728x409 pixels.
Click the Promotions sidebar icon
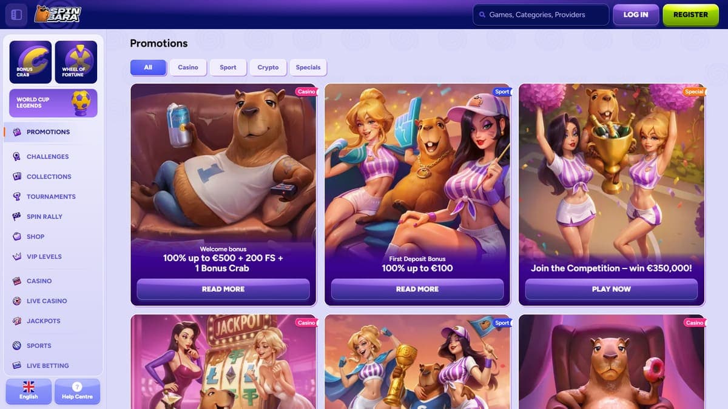17,132
